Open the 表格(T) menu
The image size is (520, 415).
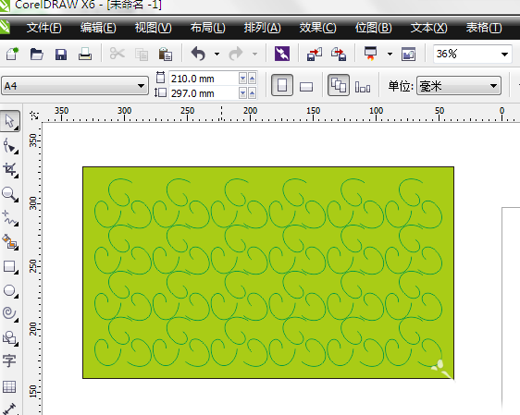click(x=484, y=28)
